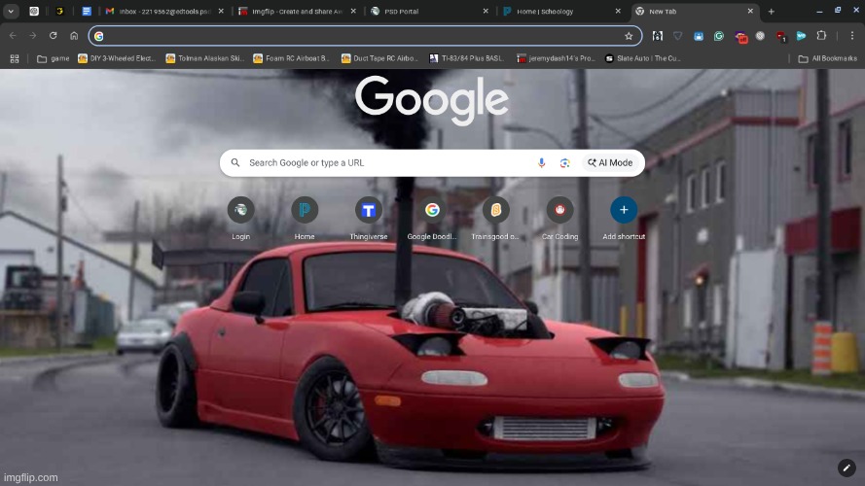Open the apps grid in bookmarks bar

pyautogui.click(x=14, y=58)
